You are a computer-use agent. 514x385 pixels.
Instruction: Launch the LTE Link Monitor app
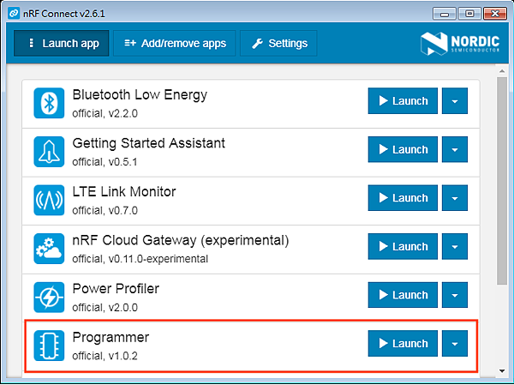point(403,198)
